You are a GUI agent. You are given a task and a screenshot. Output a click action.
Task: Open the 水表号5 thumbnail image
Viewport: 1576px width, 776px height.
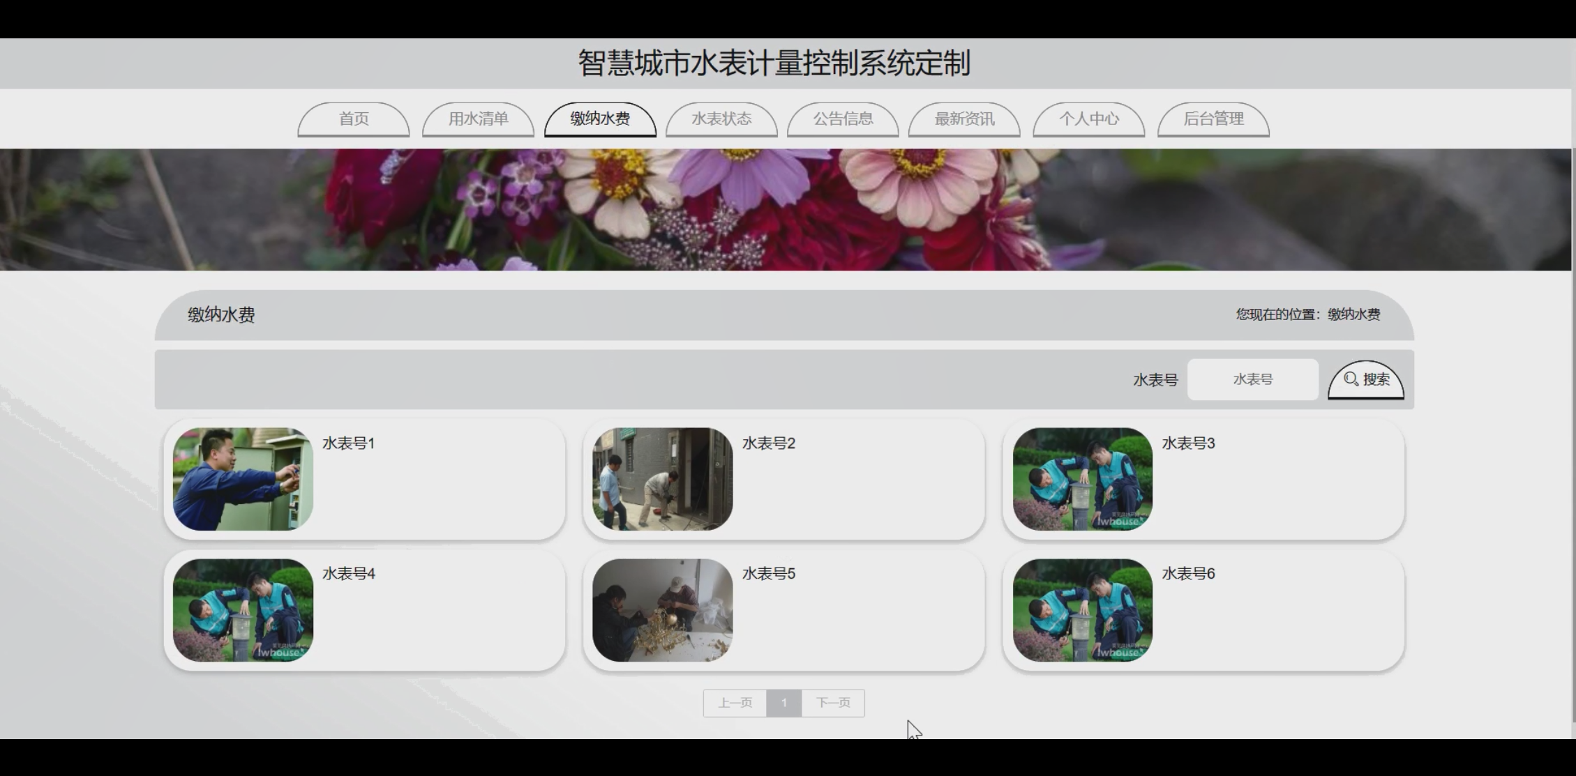click(x=662, y=610)
